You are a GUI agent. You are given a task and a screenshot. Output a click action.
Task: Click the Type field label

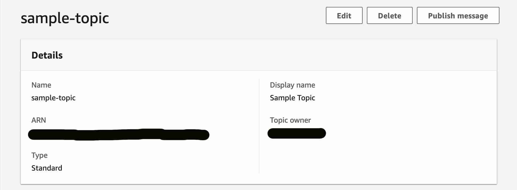click(39, 155)
